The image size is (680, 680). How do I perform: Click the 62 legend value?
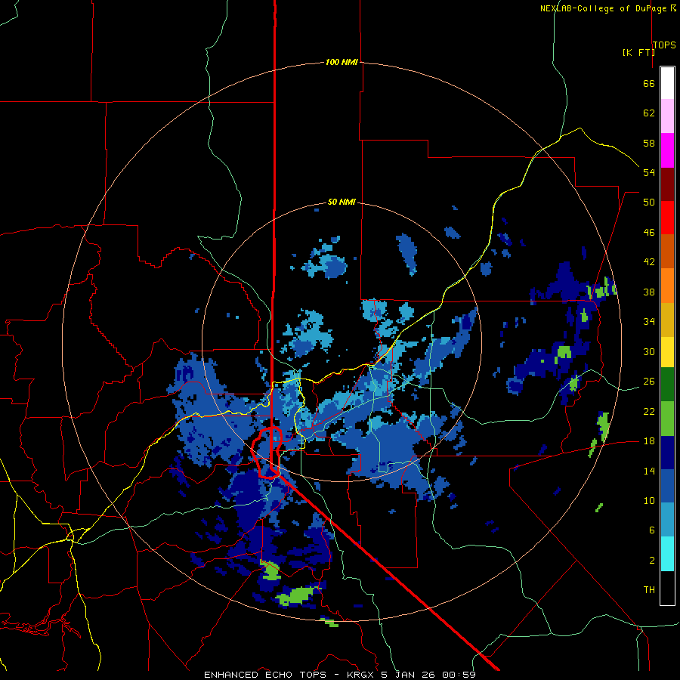pos(649,113)
